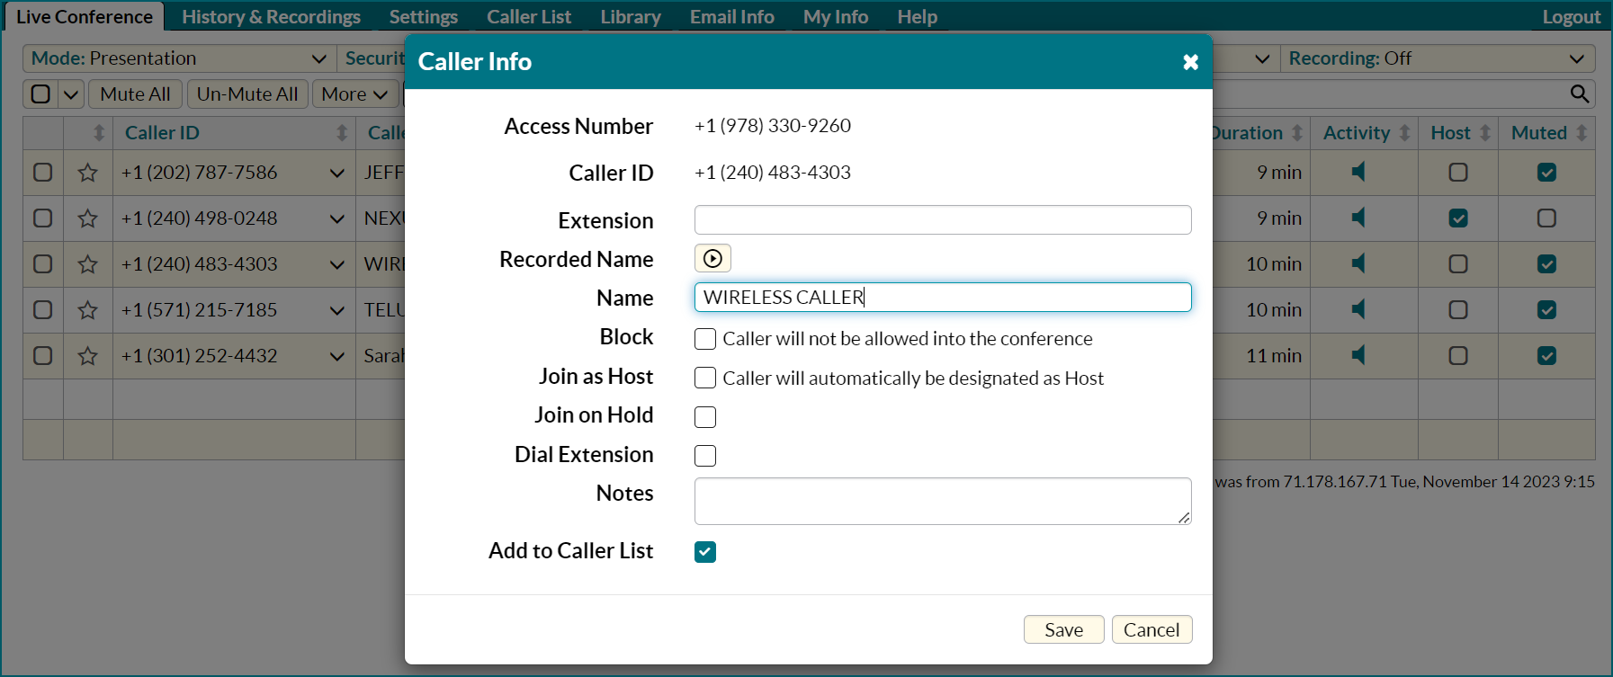The image size is (1613, 677).
Task: Click into the Notes text area
Action: click(943, 501)
